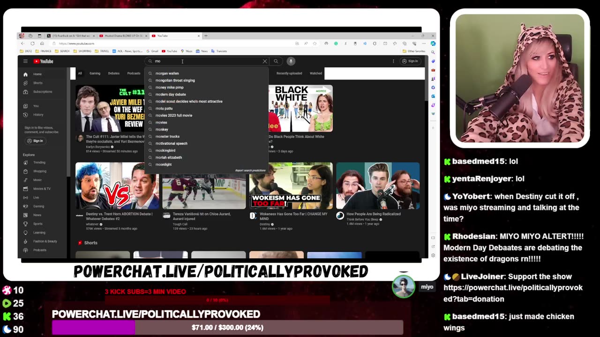The height and width of the screenshot is (337, 600).
Task: Click the YouTube logo in header
Action: pos(43,61)
